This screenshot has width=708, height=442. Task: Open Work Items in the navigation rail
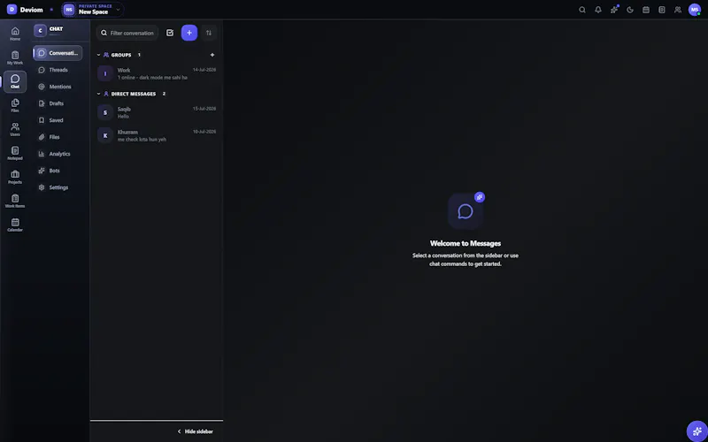pyautogui.click(x=15, y=202)
